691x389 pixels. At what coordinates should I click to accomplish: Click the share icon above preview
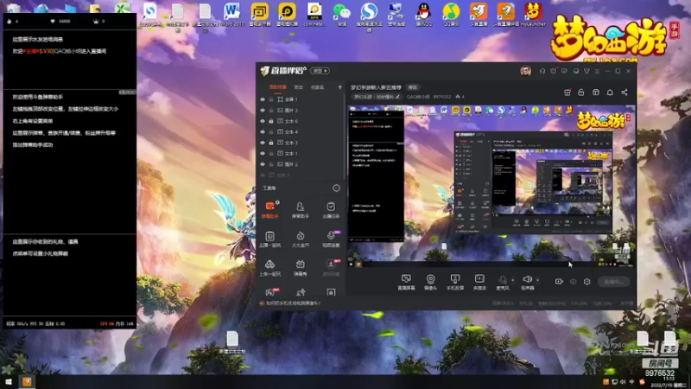(624, 92)
